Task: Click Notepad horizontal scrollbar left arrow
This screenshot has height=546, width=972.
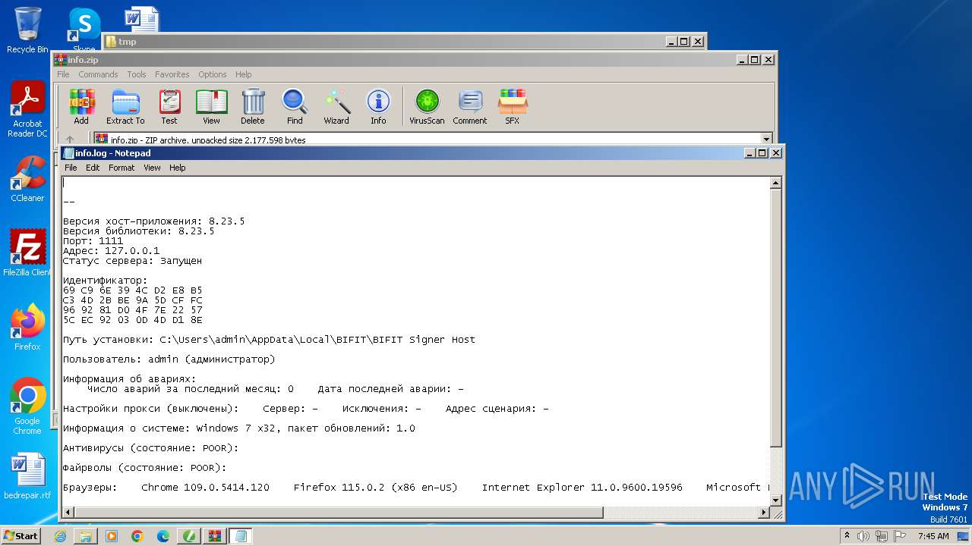Action: point(68,513)
